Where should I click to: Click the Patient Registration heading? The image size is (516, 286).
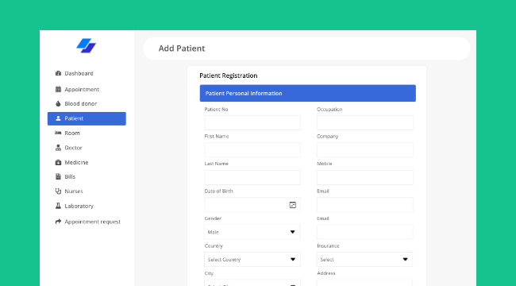click(229, 75)
